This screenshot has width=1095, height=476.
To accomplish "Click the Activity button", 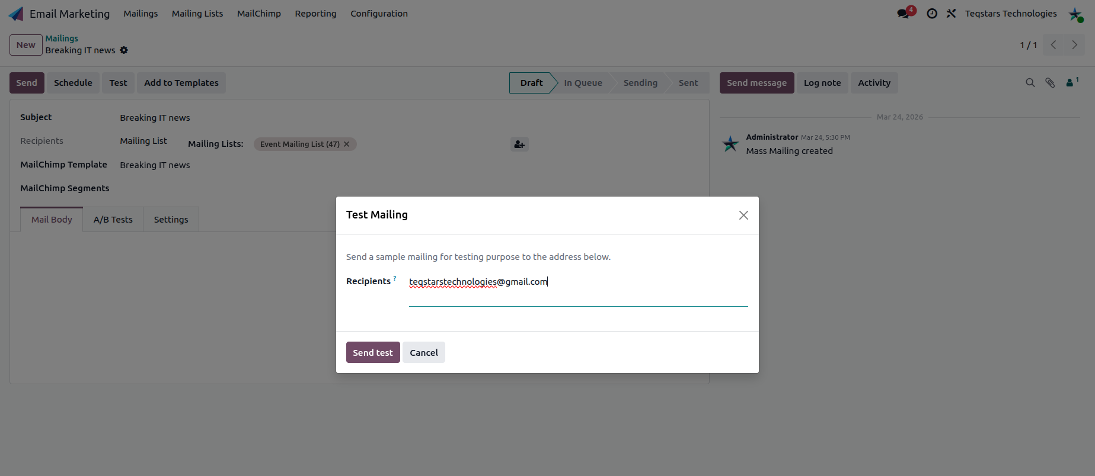I will tap(874, 83).
